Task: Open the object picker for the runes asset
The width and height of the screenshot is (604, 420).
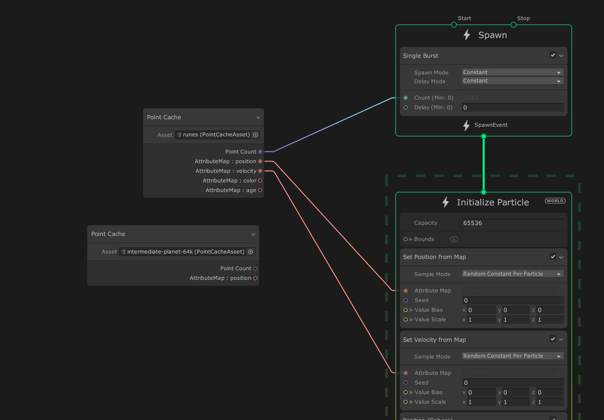Action: point(256,135)
